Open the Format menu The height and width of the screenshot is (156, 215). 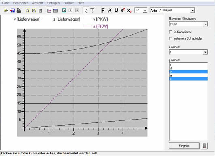click(x=68, y=3)
